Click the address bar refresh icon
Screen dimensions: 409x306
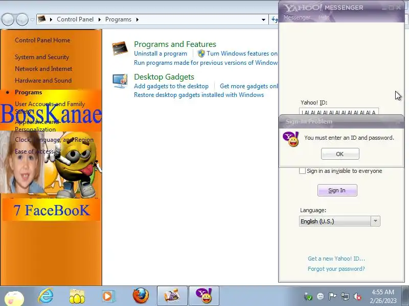point(274,19)
